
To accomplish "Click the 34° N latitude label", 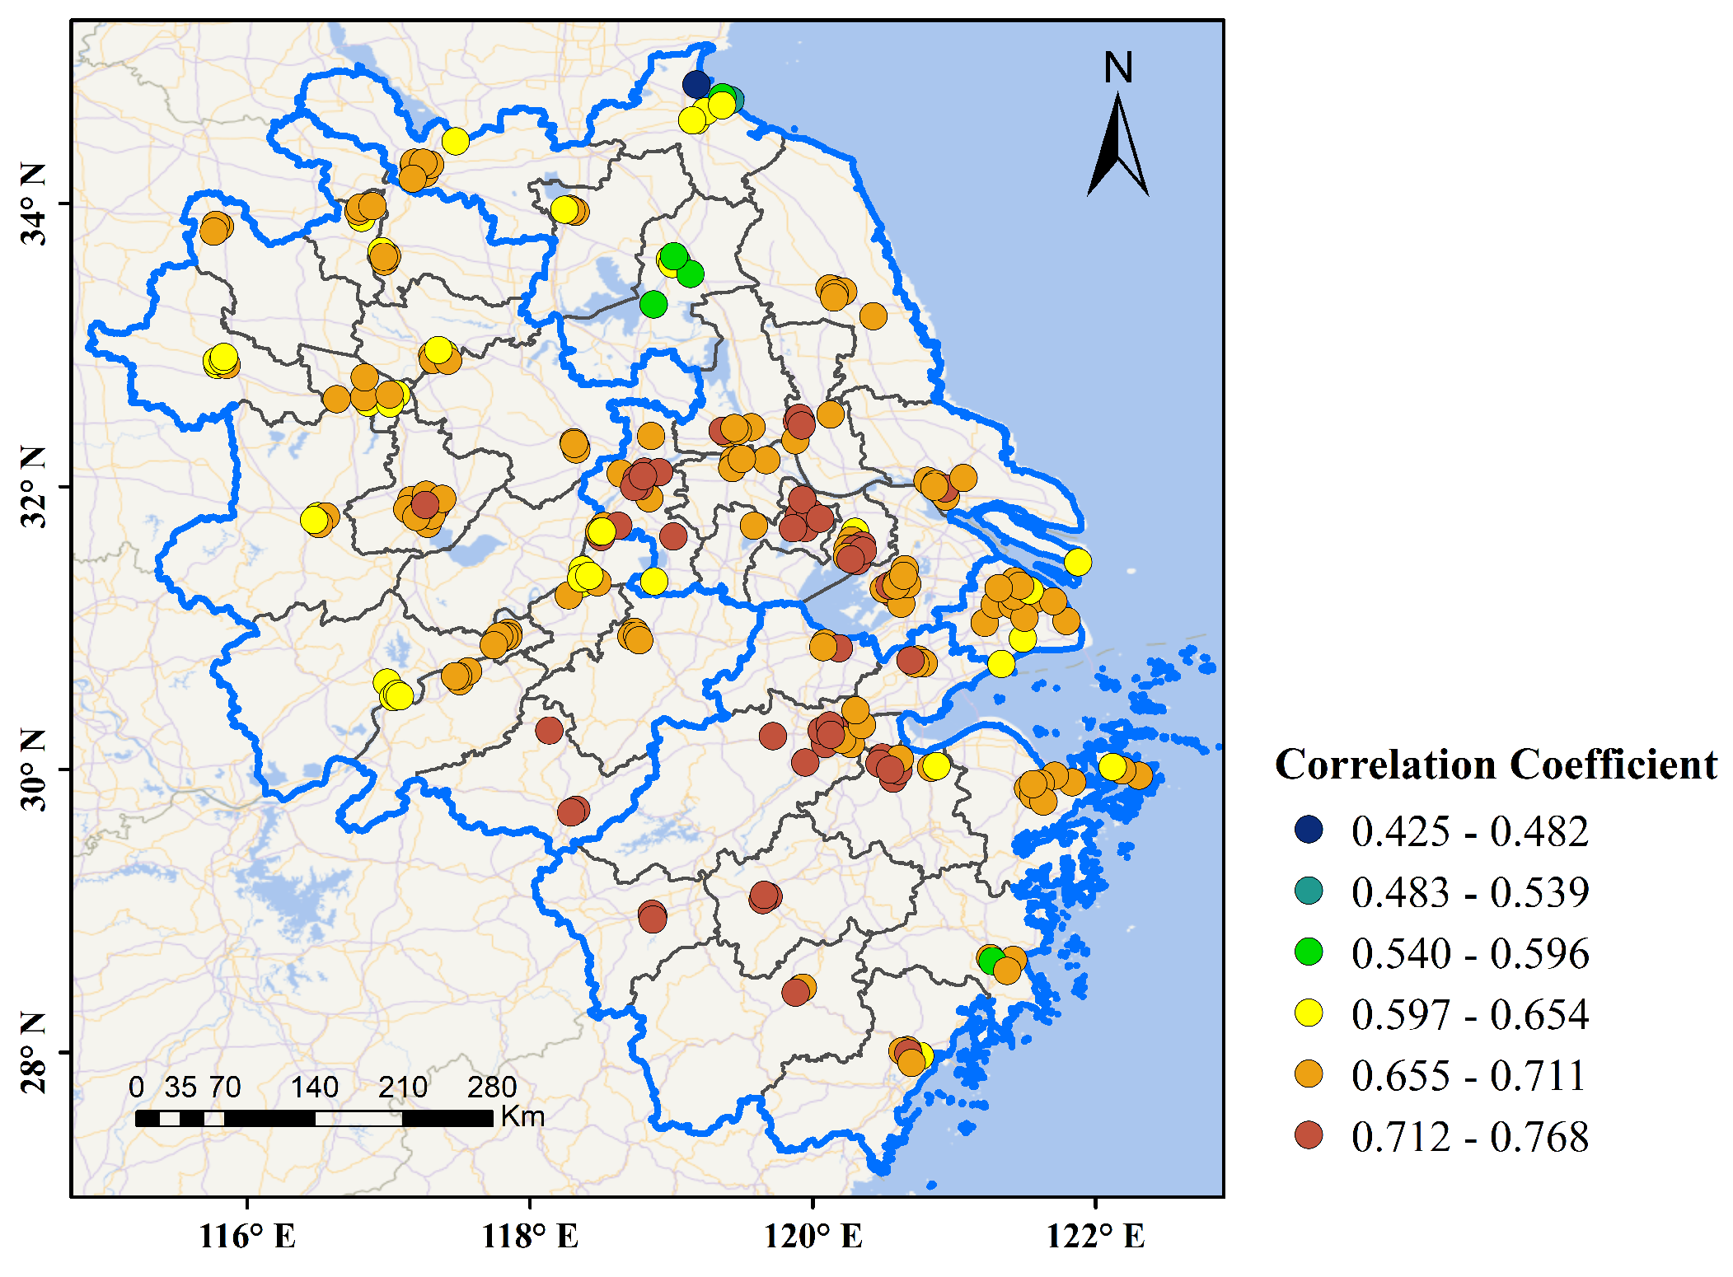I will [x=35, y=204].
